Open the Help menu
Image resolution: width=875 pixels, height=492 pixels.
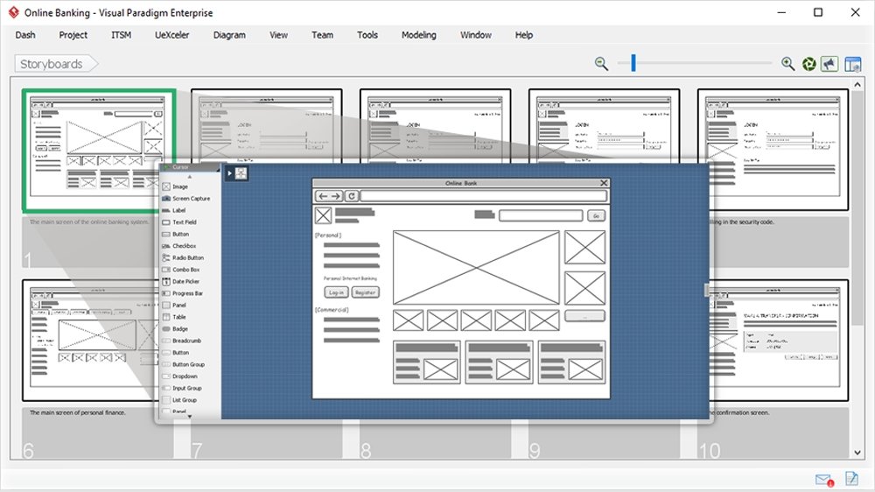tap(523, 35)
